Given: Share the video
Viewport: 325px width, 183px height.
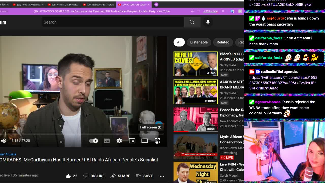Looking at the screenshot, I should click(120, 176).
